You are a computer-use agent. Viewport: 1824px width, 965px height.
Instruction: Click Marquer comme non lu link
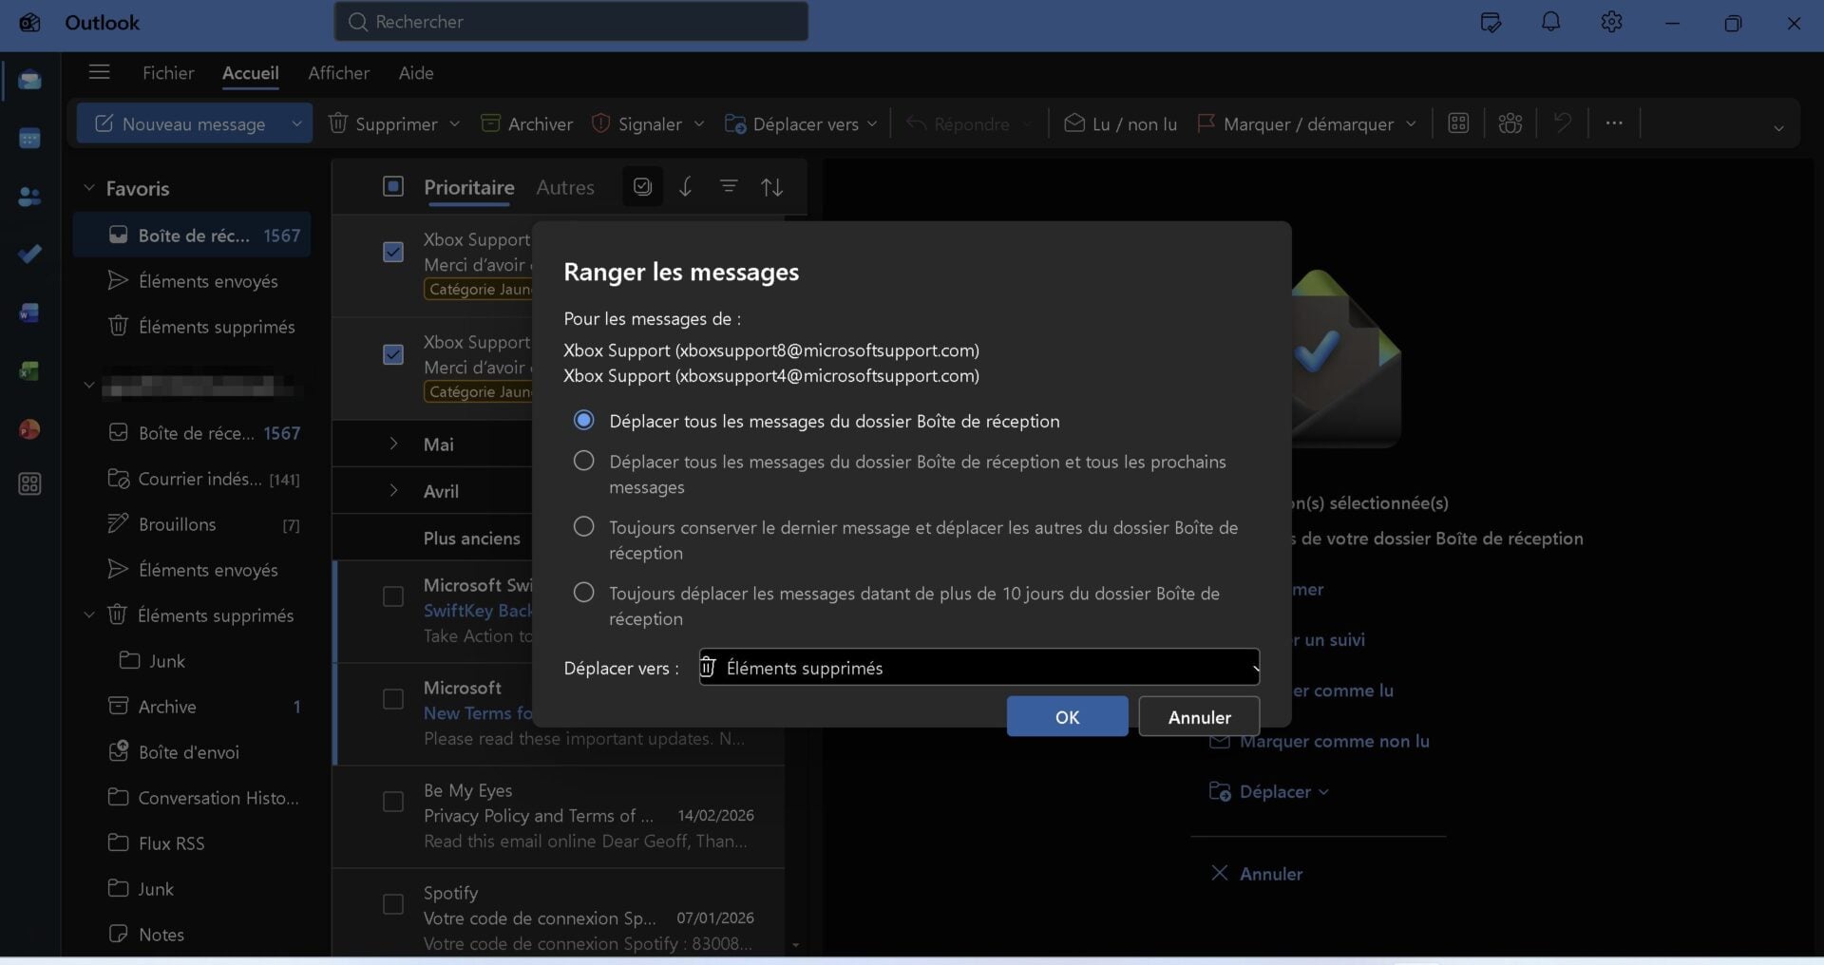click(x=1320, y=741)
